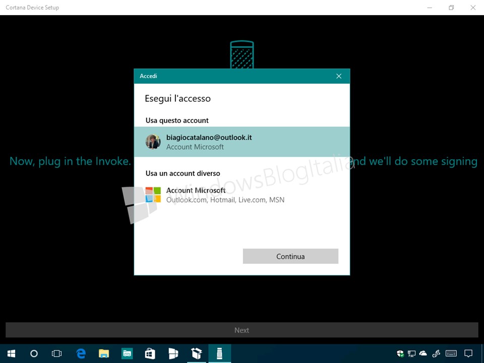The height and width of the screenshot is (363, 484).
Task: Click the Next button at bottom
Action: point(242,330)
